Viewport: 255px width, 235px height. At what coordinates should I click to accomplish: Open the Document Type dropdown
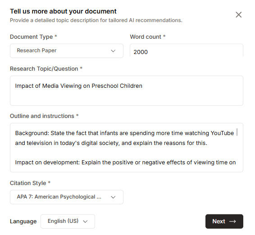[x=67, y=51]
